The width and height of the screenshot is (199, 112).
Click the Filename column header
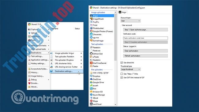pyautogui.click(x=55, y=28)
